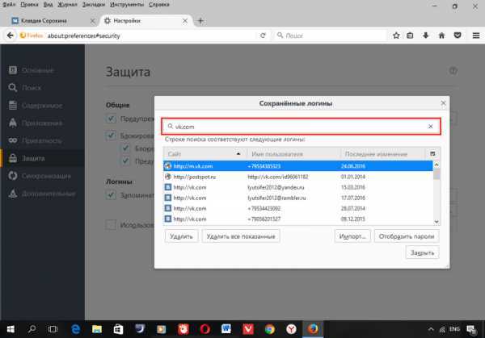Launch Vivaldi from the taskbar
The height and width of the screenshot is (338, 485).
(248, 329)
